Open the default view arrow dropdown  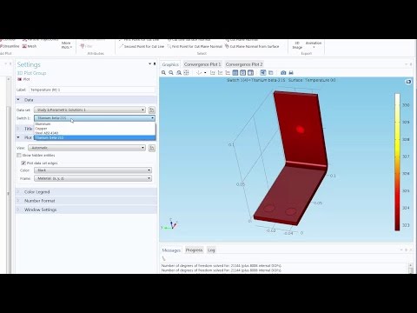tap(205, 73)
